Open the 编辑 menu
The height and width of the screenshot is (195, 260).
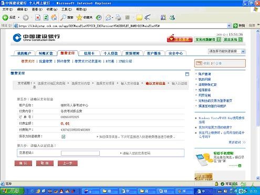(x=22, y=9)
